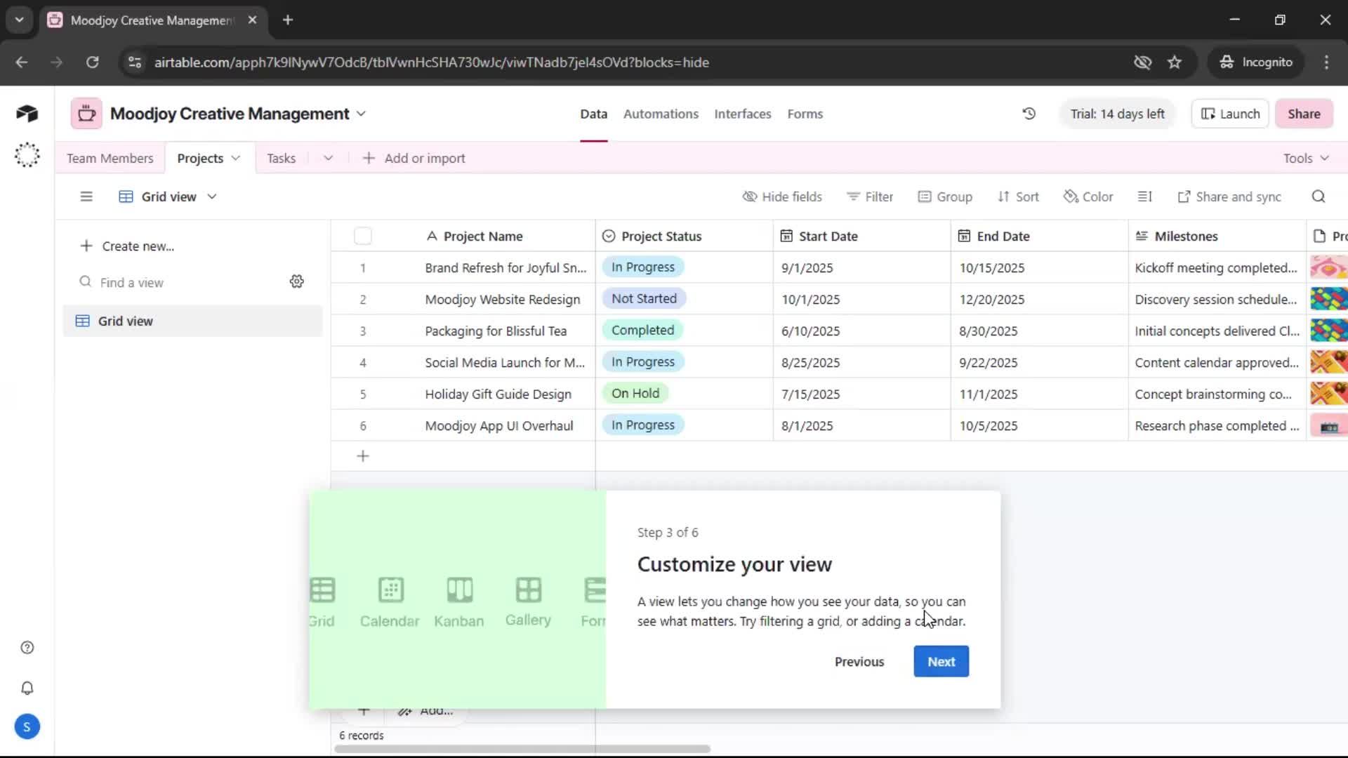Image resolution: width=1348 pixels, height=758 pixels.
Task: Open Chrome three-dot menu
Action: [1326, 62]
